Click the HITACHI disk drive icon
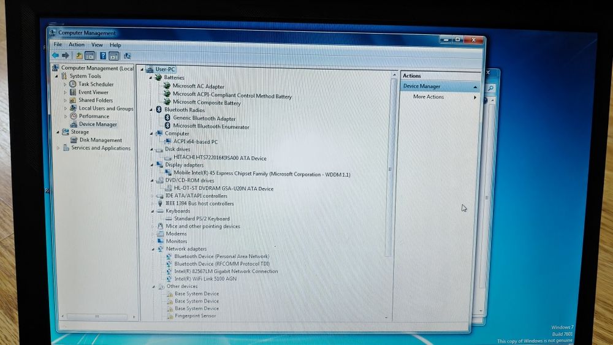 coord(168,157)
